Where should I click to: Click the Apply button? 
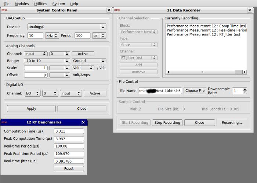[31, 108]
